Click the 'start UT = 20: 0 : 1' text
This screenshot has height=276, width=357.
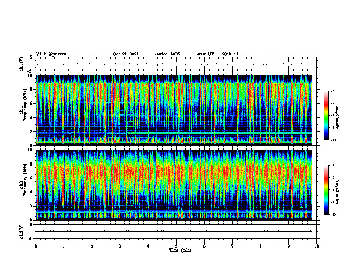click(218, 54)
